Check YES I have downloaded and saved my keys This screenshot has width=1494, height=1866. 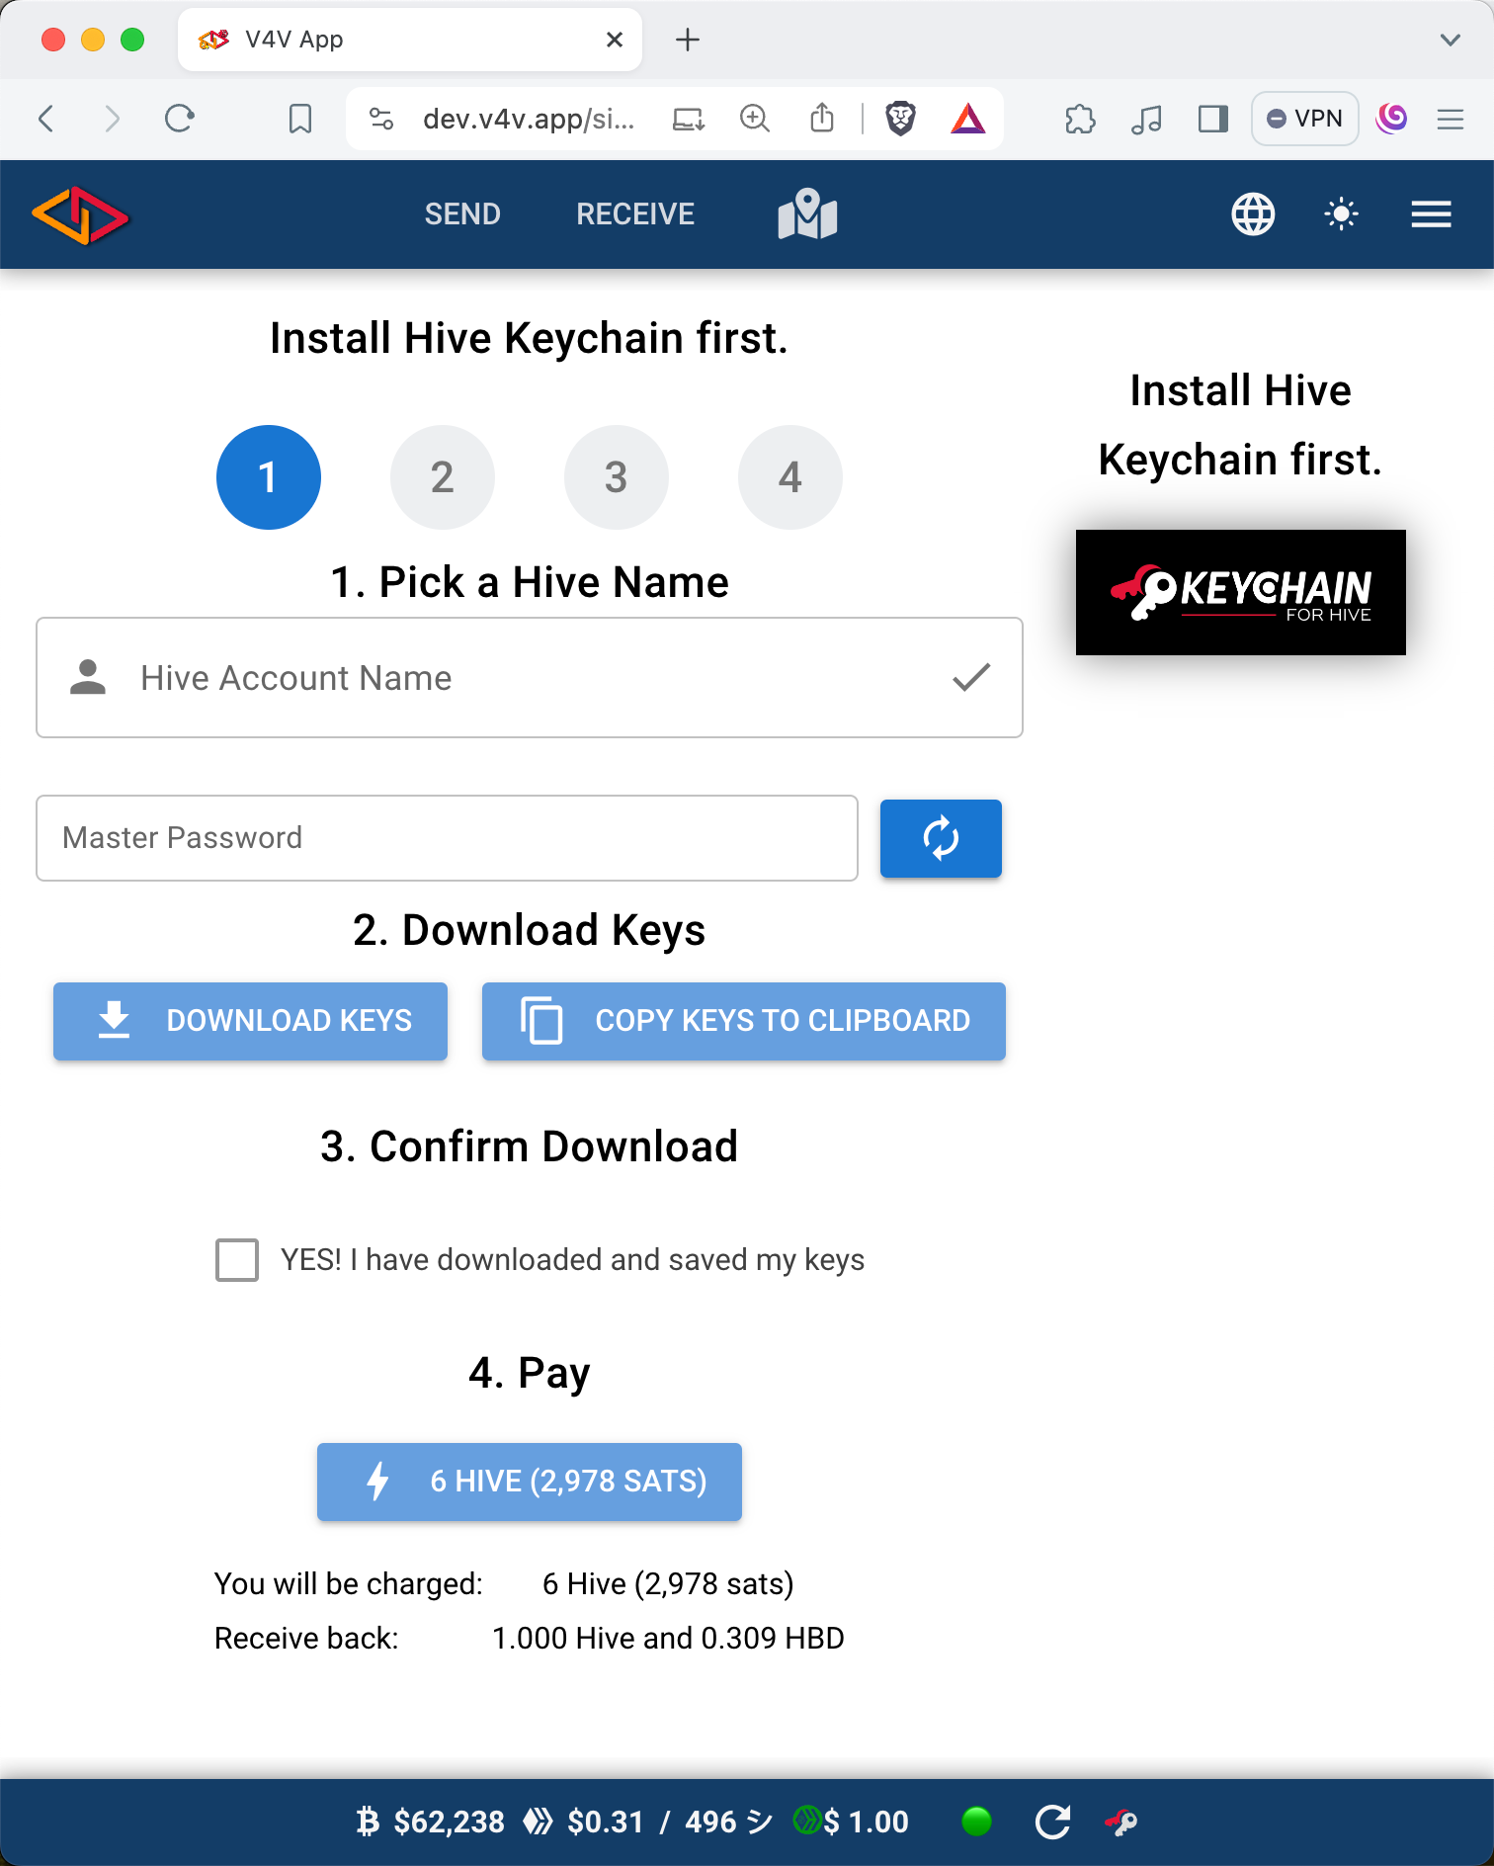237,1260
